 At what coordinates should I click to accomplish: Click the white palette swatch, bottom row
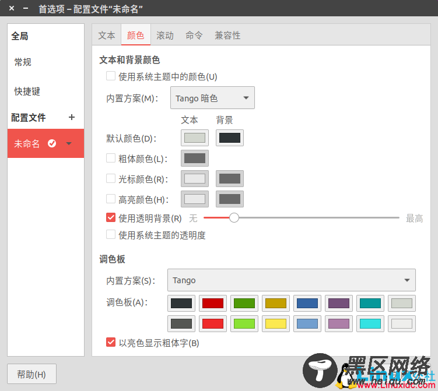tap(402, 324)
